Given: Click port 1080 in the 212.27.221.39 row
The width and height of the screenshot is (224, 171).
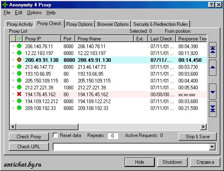Looking at the screenshot, I should (x=68, y=87).
